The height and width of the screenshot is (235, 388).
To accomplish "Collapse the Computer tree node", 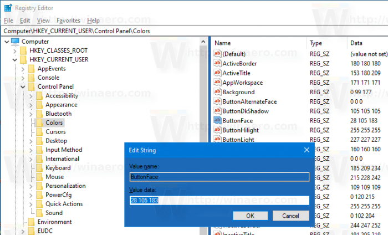I will (x=7, y=42).
